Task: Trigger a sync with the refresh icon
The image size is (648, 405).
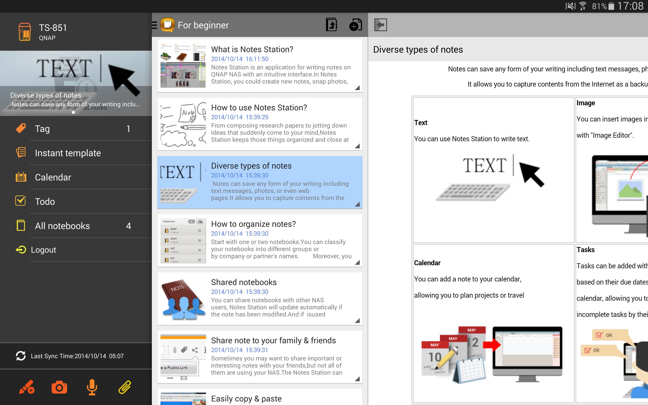Action: [x=21, y=356]
